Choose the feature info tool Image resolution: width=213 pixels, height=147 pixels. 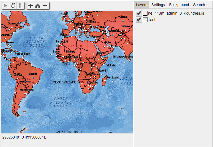click(20, 6)
